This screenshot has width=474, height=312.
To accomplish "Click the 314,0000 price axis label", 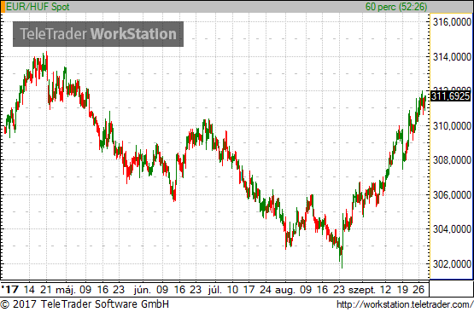I will click(452, 57).
